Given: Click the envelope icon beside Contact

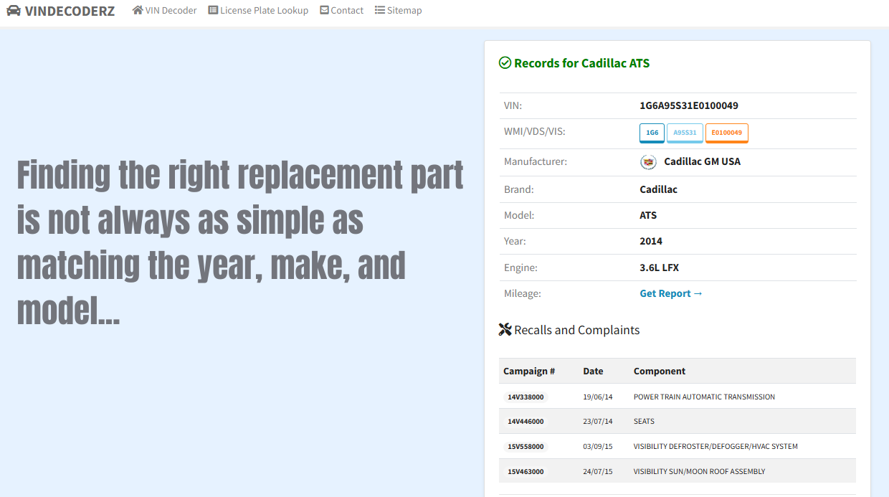Looking at the screenshot, I should click(x=325, y=10).
